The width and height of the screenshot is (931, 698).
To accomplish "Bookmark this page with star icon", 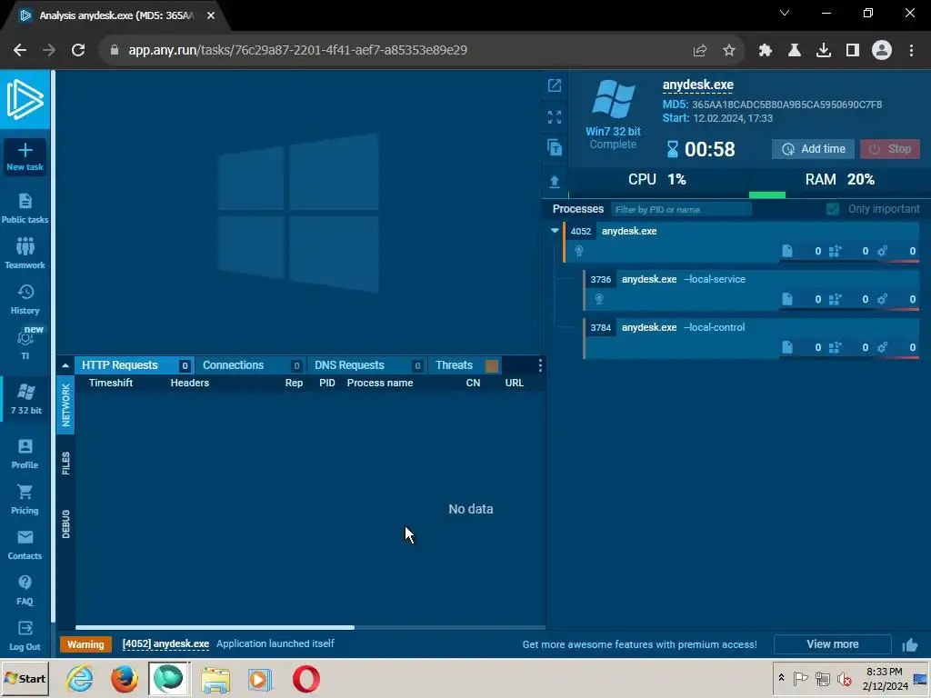I will [729, 51].
